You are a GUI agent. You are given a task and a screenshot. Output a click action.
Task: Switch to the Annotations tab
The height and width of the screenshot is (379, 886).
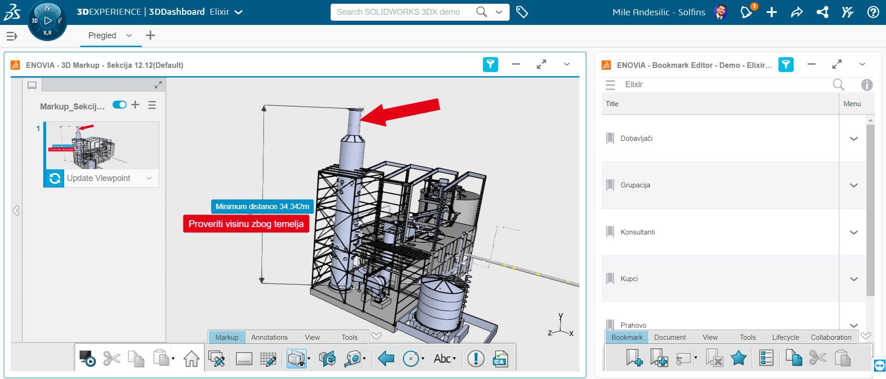(269, 337)
